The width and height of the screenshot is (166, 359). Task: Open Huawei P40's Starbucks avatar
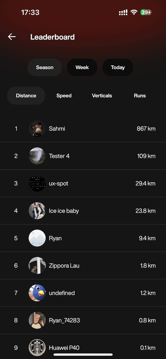(37, 348)
